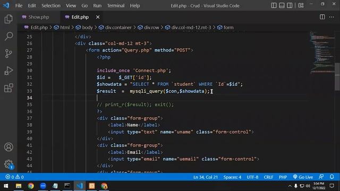The height and width of the screenshot is (191, 340).
Task: Open the volume icon in system tray
Action: 308,186
